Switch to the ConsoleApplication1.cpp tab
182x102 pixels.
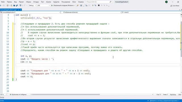(9, 10)
